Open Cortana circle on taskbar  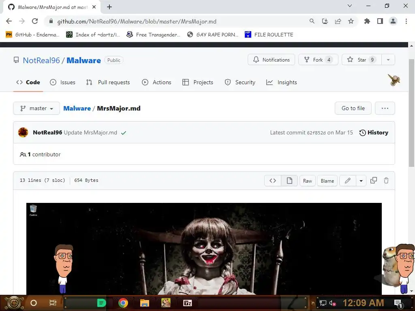pos(34,303)
